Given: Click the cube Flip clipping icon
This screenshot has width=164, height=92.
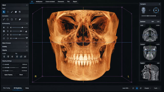Looking at the screenshot, I should click(21, 56).
